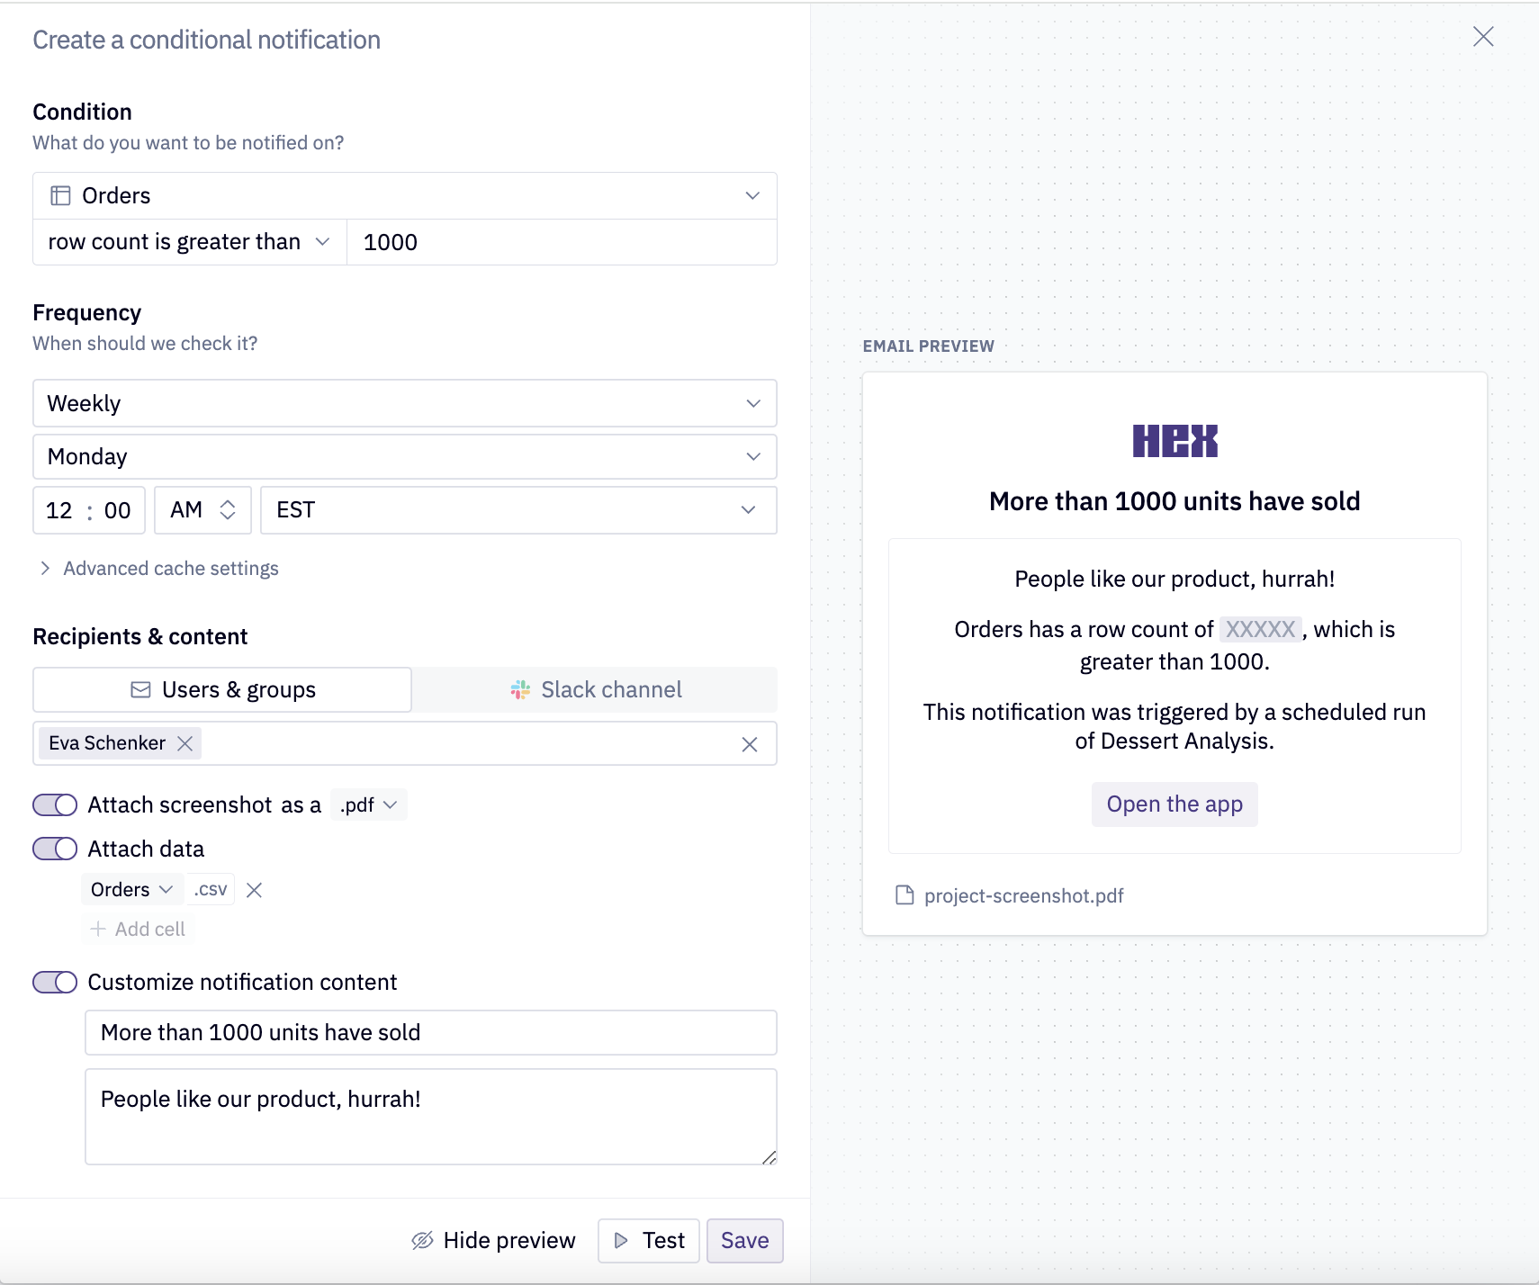Screen dimensions: 1539x1285
Task: Click the Hex logo in the email preview
Action: tap(1174, 440)
